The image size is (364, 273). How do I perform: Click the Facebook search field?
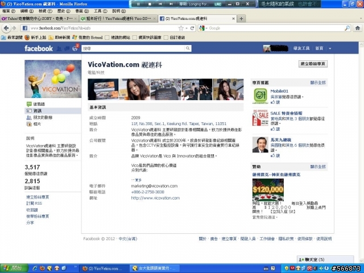pos(134,48)
